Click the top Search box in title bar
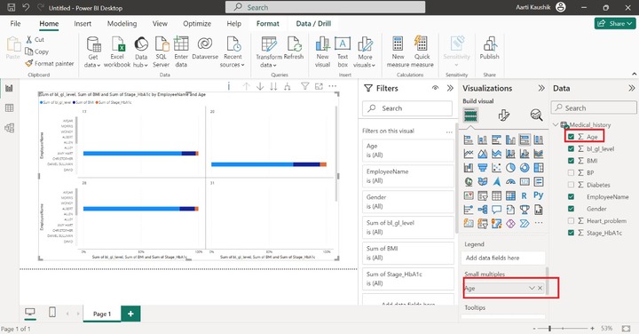Image resolution: width=639 pixels, height=334 pixels. [325, 7]
